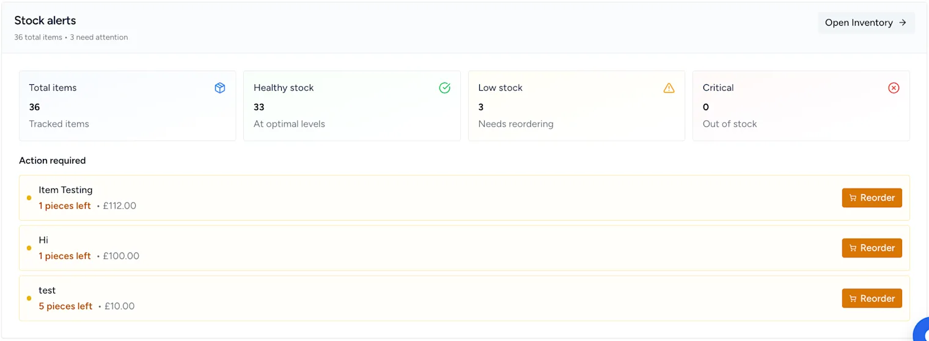Viewport: 929px width, 341px height.
Task: Click the £10.00 price
Action: (x=120, y=306)
